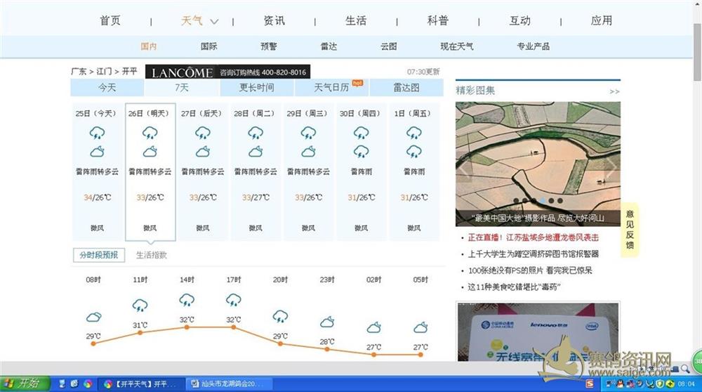Viewport: 702px width, 392px height.
Task: Expand the 天气 menu dropdown arrow
Action: [214, 22]
